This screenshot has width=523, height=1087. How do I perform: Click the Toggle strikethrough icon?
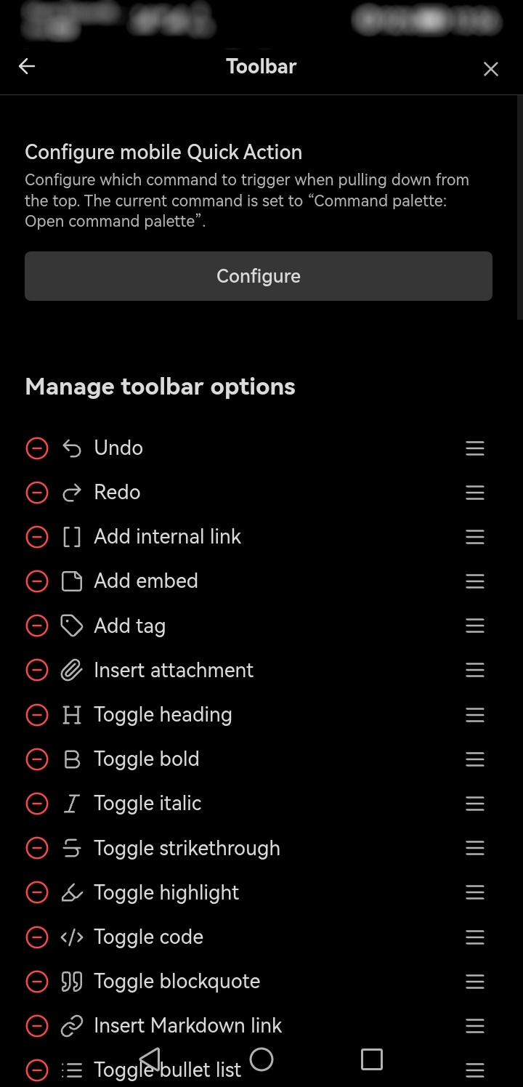[x=71, y=848]
